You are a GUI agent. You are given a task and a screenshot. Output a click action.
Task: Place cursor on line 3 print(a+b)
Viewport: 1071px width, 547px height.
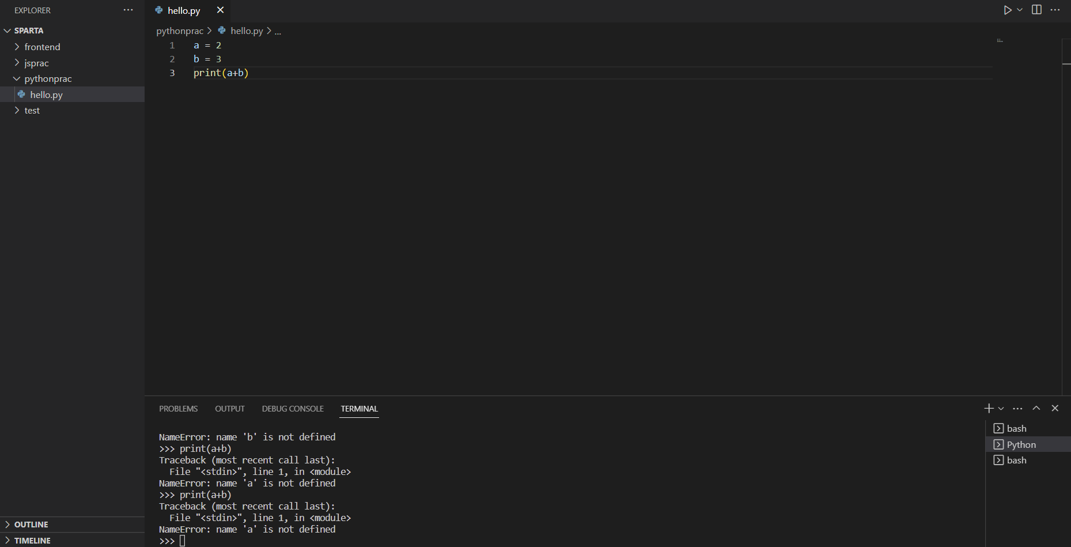click(221, 73)
